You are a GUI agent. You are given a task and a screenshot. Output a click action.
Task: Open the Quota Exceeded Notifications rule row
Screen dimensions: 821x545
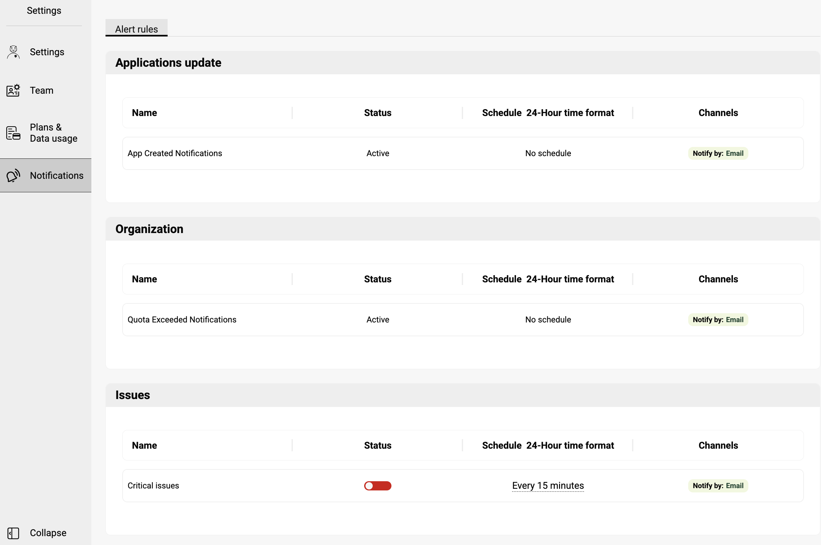182,320
